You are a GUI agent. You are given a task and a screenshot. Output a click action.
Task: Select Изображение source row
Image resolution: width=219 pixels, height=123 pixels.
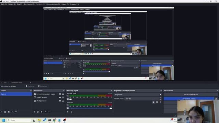pos(49,101)
